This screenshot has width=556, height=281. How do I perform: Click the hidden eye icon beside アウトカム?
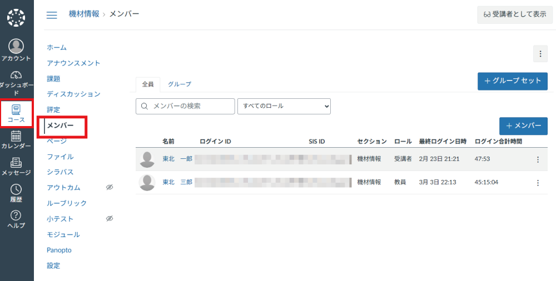click(x=110, y=187)
